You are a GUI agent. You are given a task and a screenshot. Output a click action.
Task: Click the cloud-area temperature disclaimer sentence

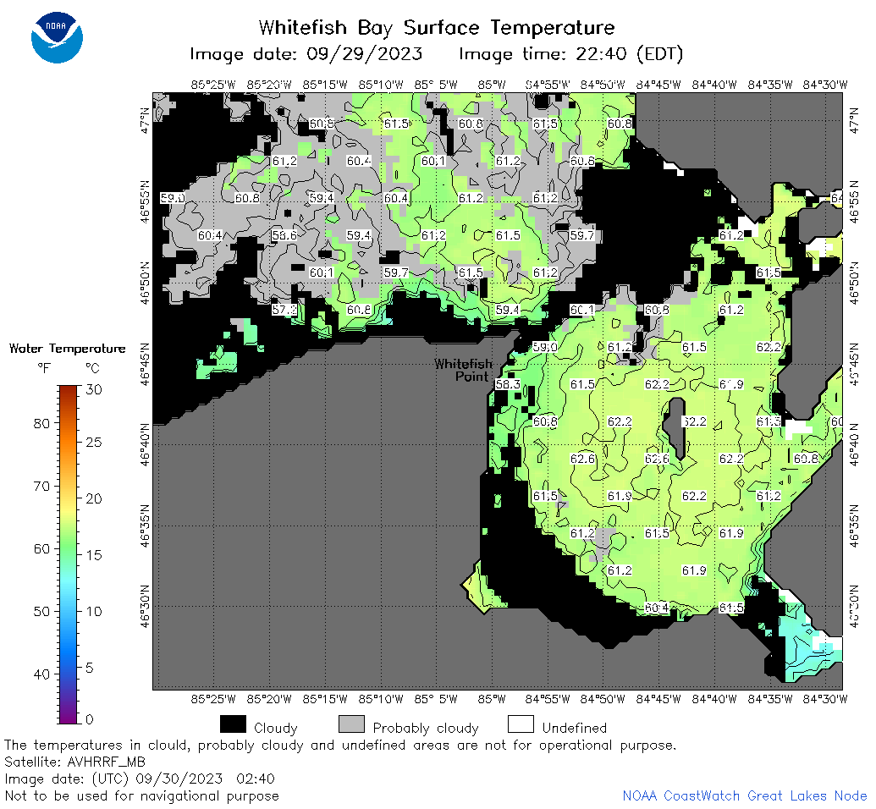click(x=340, y=746)
